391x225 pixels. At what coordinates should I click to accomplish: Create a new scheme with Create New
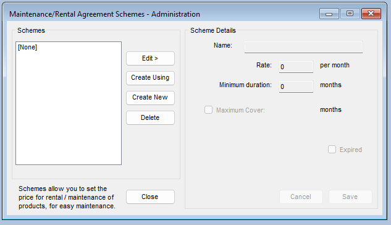150,98
